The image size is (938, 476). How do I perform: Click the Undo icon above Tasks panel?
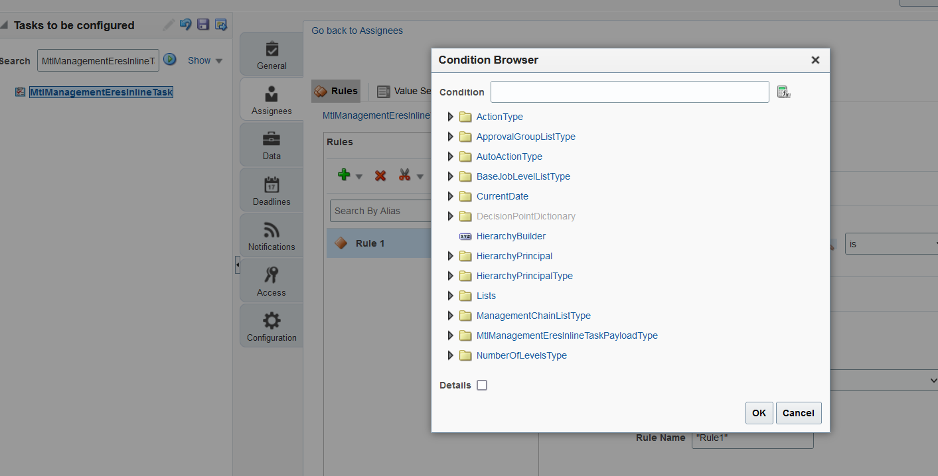tap(185, 24)
